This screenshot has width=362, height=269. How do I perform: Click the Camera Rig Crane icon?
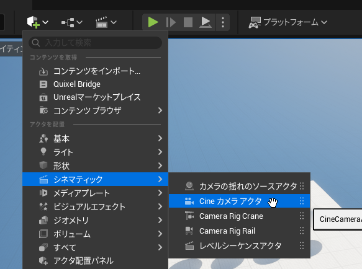(189, 216)
